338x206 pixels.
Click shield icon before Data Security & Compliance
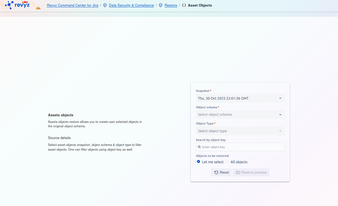[x=105, y=5]
